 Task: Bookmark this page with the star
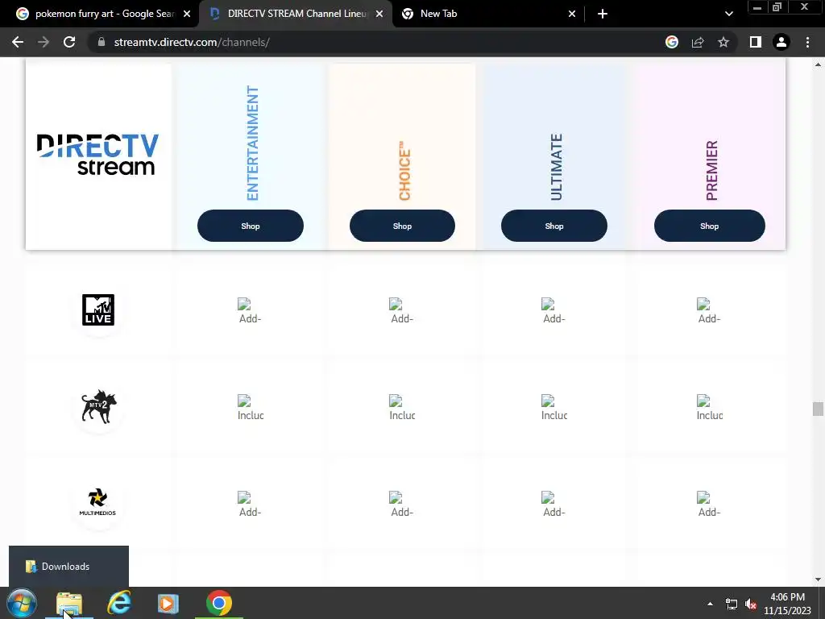coord(723,42)
